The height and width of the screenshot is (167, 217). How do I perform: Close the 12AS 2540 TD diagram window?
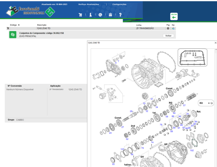[x=216, y=43]
